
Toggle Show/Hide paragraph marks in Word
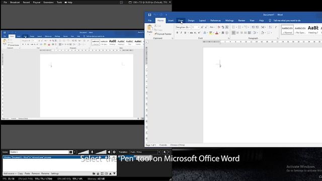[x=276, y=27]
